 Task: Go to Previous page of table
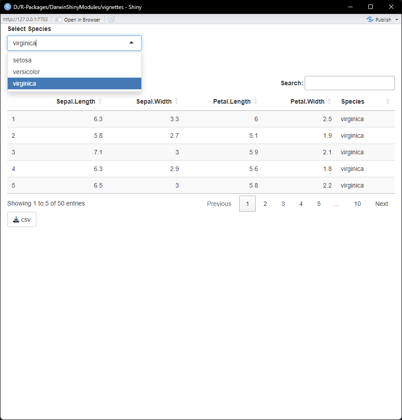pos(219,204)
